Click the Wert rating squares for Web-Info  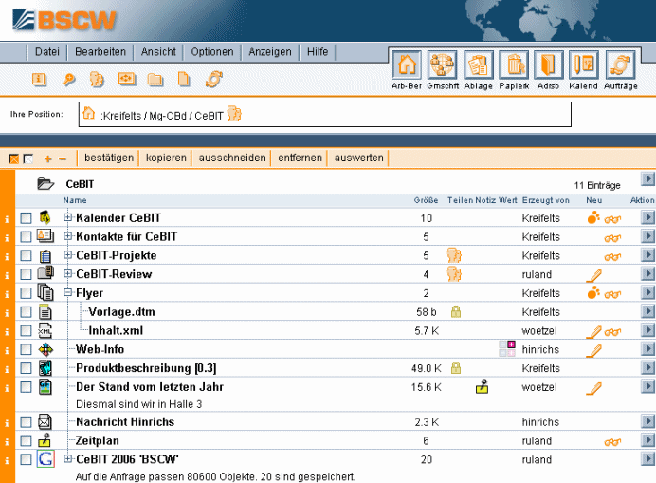pyautogui.click(x=507, y=349)
